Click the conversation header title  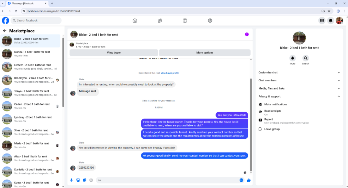coord(98,35)
